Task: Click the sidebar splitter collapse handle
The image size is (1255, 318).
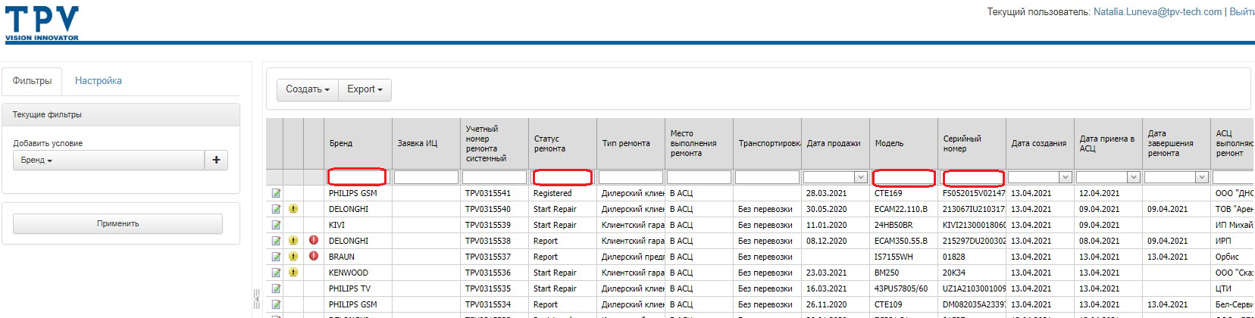Action: (256, 298)
